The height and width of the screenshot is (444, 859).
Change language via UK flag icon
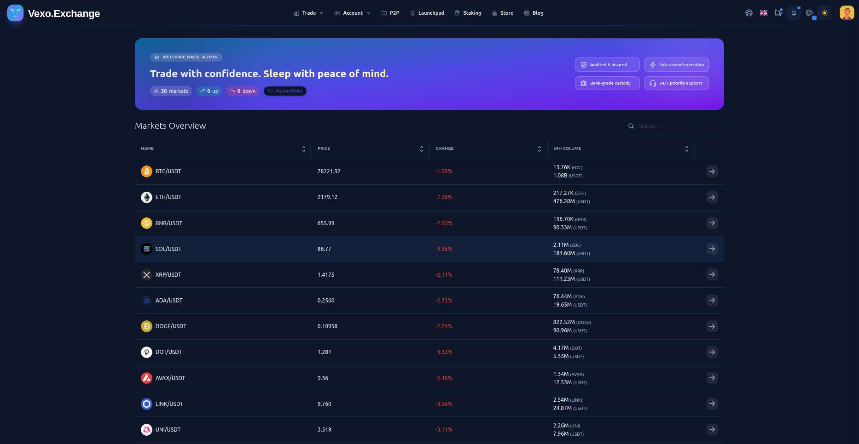click(x=764, y=13)
